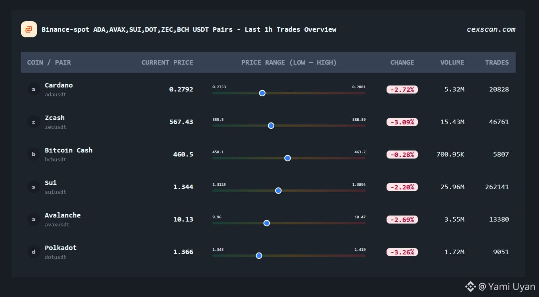Click the trades count 5807
Image resolution: width=539 pixels, height=297 pixels.
[x=501, y=154]
